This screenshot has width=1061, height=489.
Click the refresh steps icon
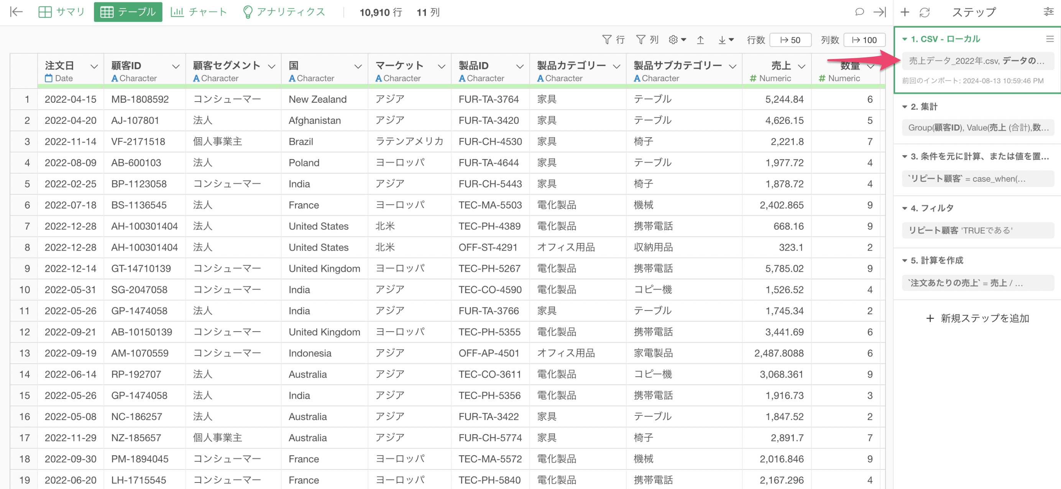[925, 12]
